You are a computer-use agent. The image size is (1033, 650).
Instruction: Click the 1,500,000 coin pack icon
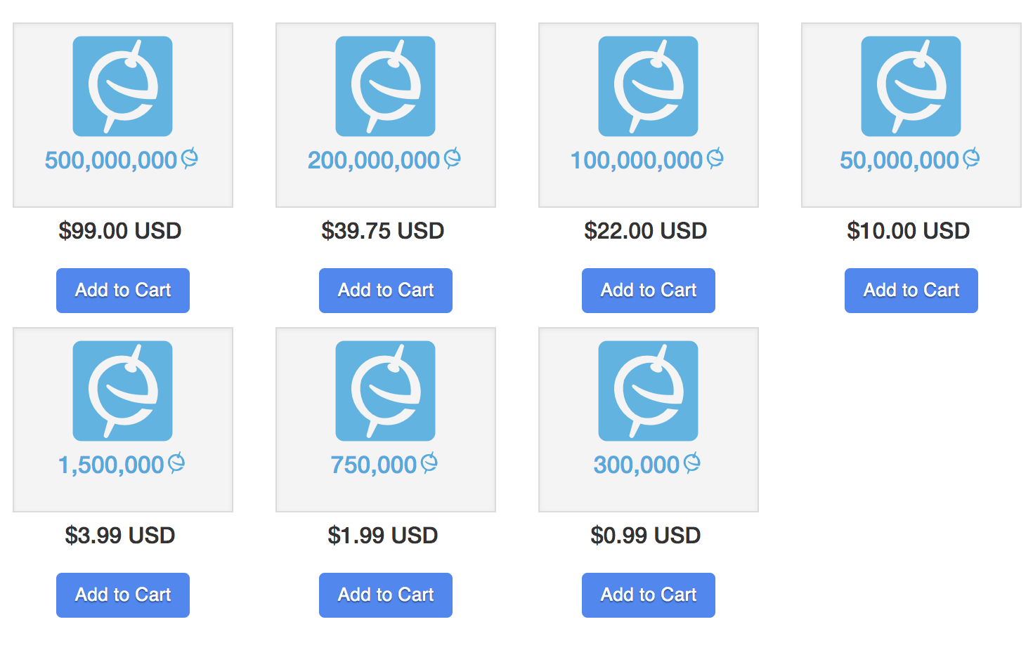123,391
